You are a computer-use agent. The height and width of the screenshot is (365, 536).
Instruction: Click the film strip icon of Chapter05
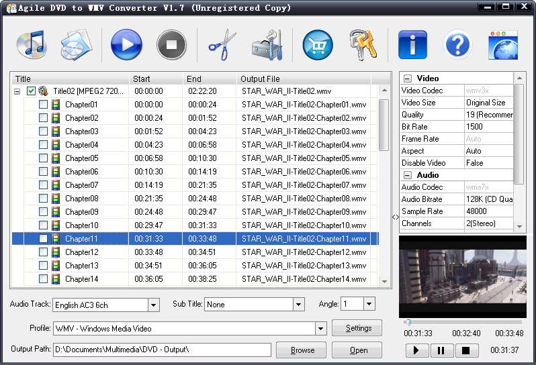(x=56, y=158)
